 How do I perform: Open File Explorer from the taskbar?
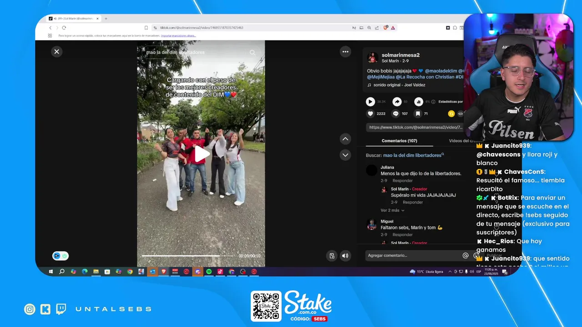pyautogui.click(x=96, y=272)
